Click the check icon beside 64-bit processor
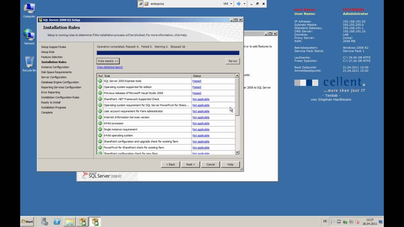Screen dimensions: 404x227 100,123
